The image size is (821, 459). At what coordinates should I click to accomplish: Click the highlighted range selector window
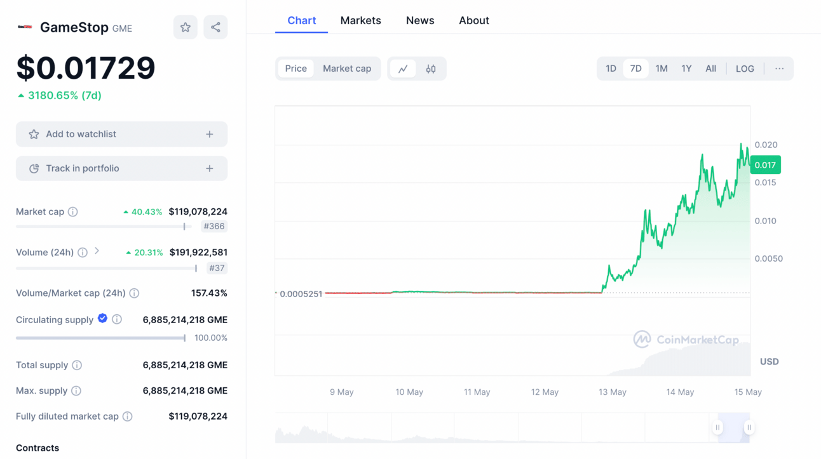pos(733,428)
